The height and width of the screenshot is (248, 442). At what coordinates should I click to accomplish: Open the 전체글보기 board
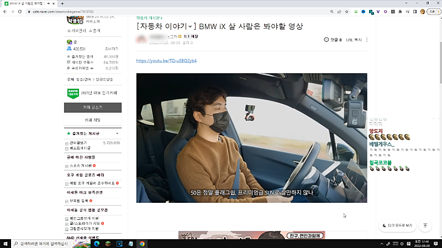click(x=78, y=143)
